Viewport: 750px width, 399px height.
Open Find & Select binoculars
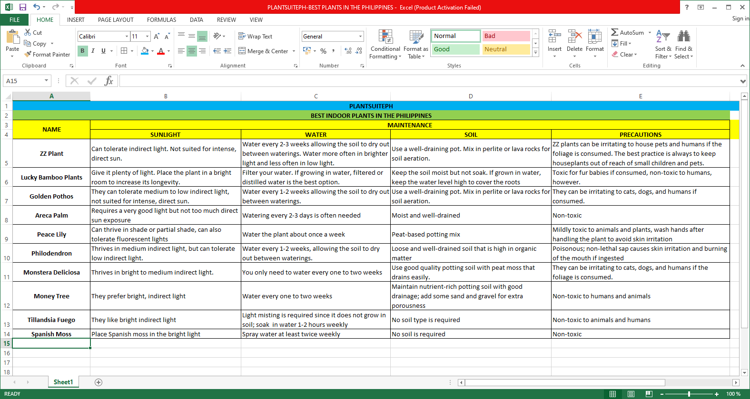pos(684,44)
